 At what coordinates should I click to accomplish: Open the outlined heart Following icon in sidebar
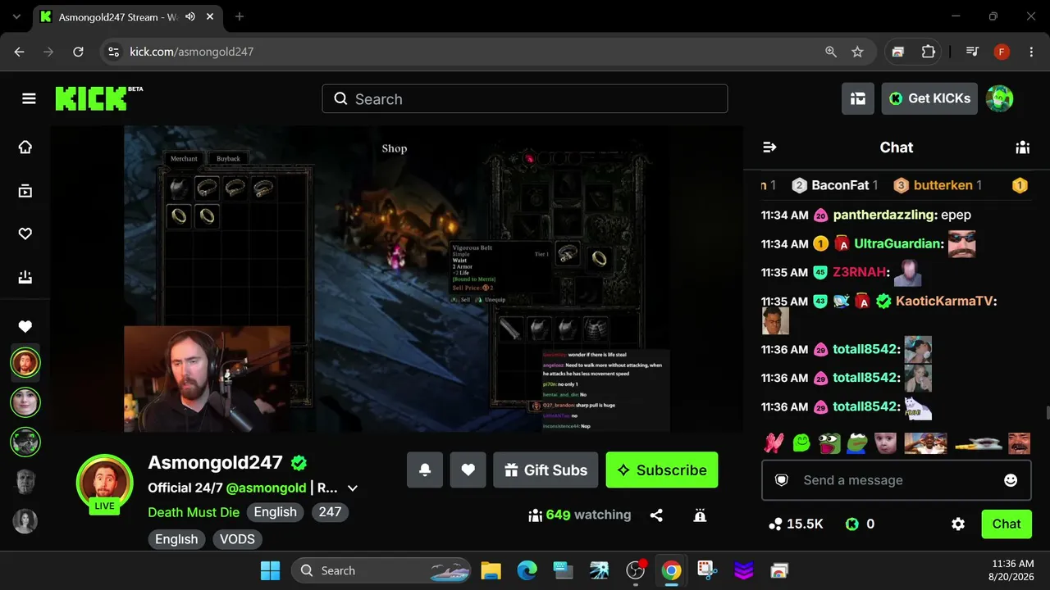[x=25, y=234]
